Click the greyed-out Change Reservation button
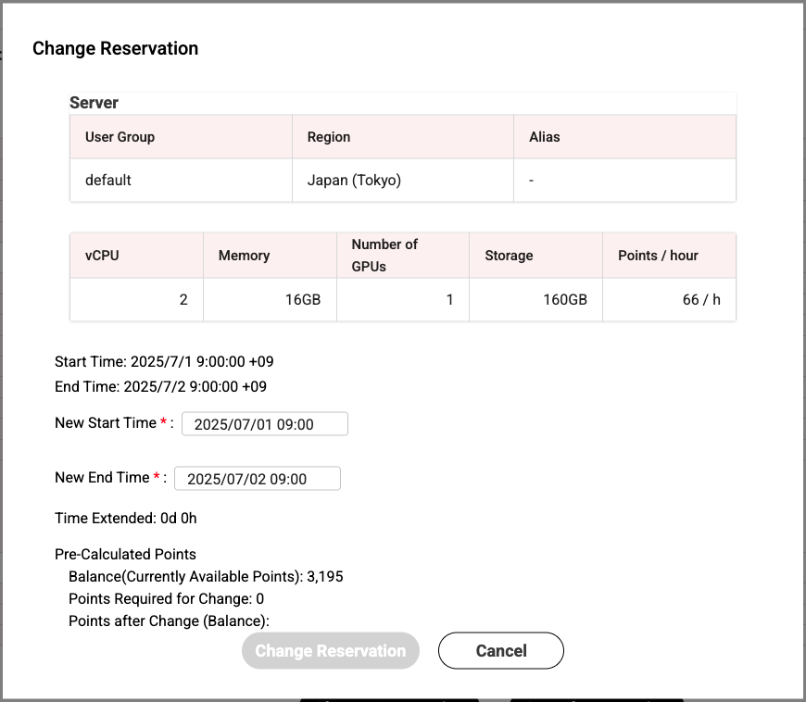The image size is (806, 702). (331, 651)
